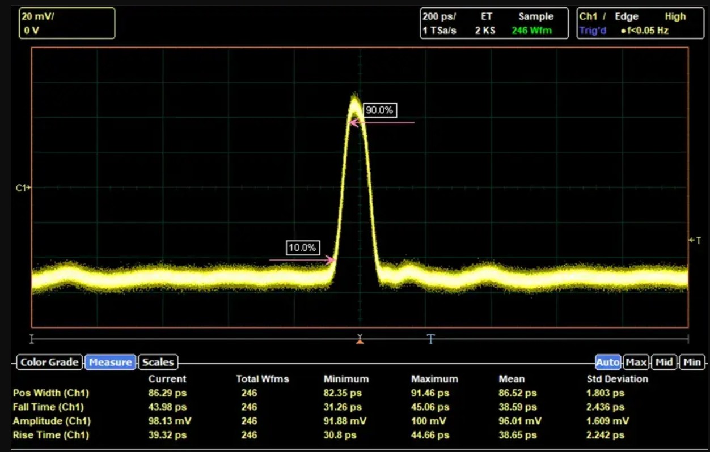Click the Sample acquisition mode label

[535, 17]
